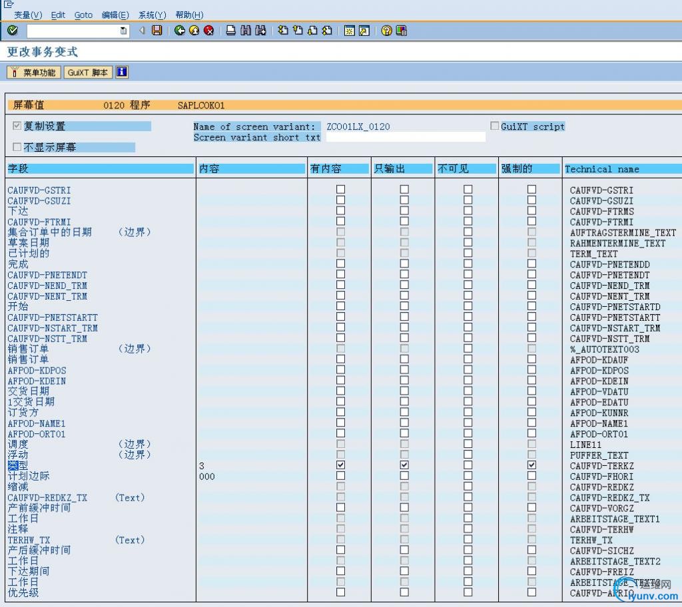Enable the GuiXT script checkbox
The image size is (682, 607).
tap(495, 126)
